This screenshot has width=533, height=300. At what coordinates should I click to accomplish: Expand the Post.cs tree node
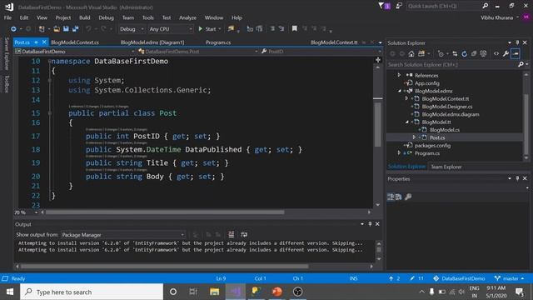(414, 137)
